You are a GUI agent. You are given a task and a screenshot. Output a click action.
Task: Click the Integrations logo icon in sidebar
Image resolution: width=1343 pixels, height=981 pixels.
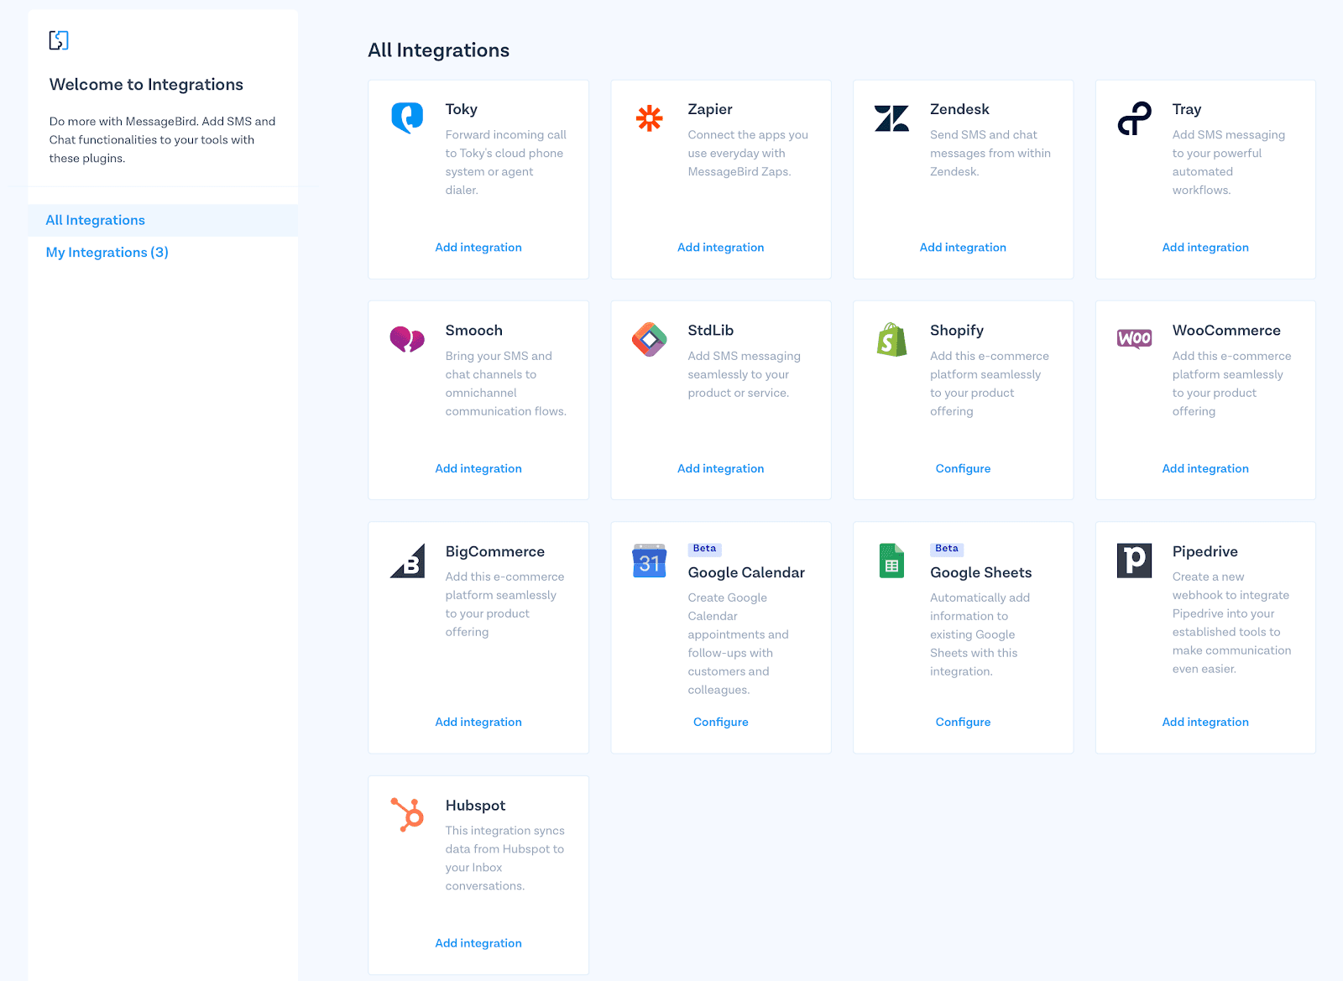pos(59,39)
